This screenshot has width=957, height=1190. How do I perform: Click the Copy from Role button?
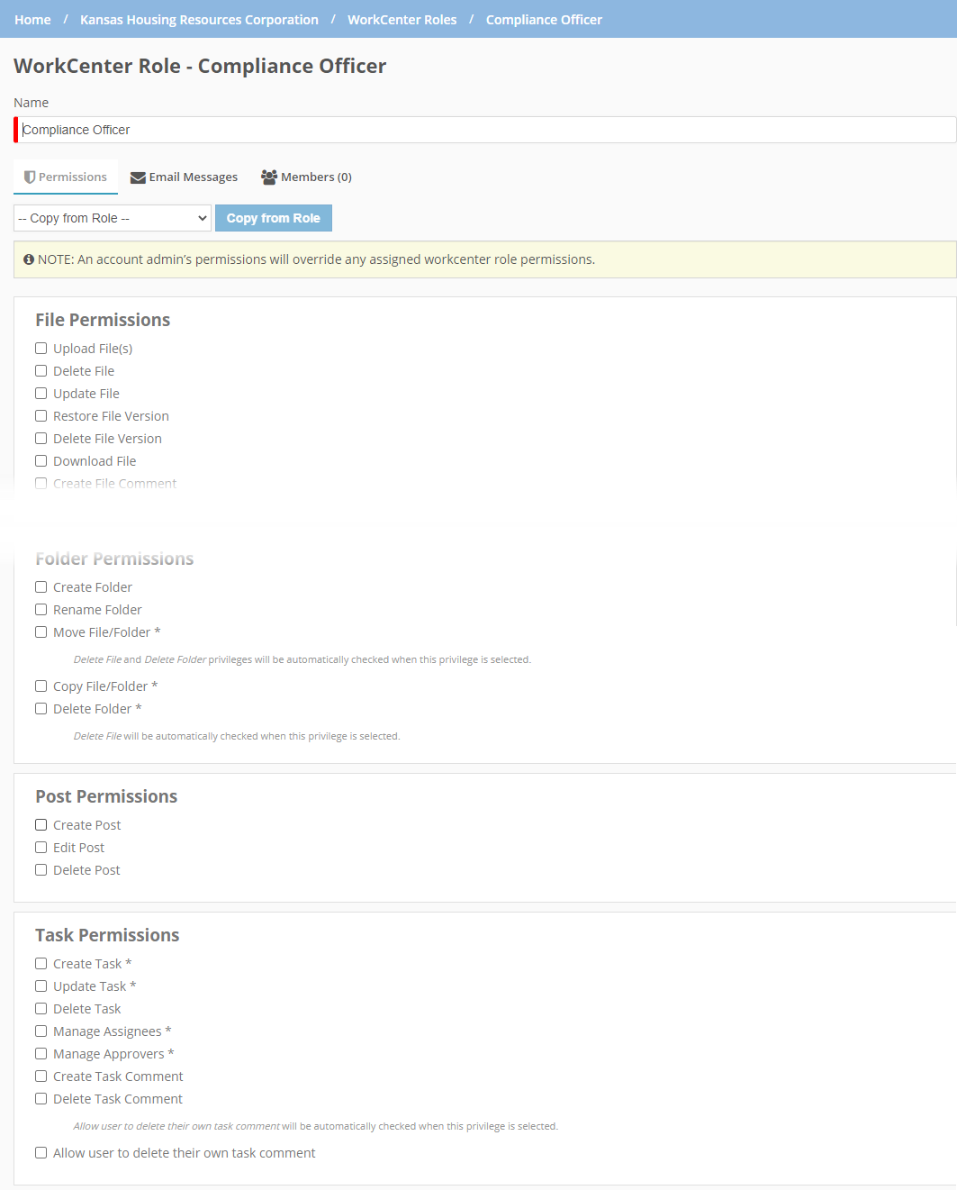[274, 218]
